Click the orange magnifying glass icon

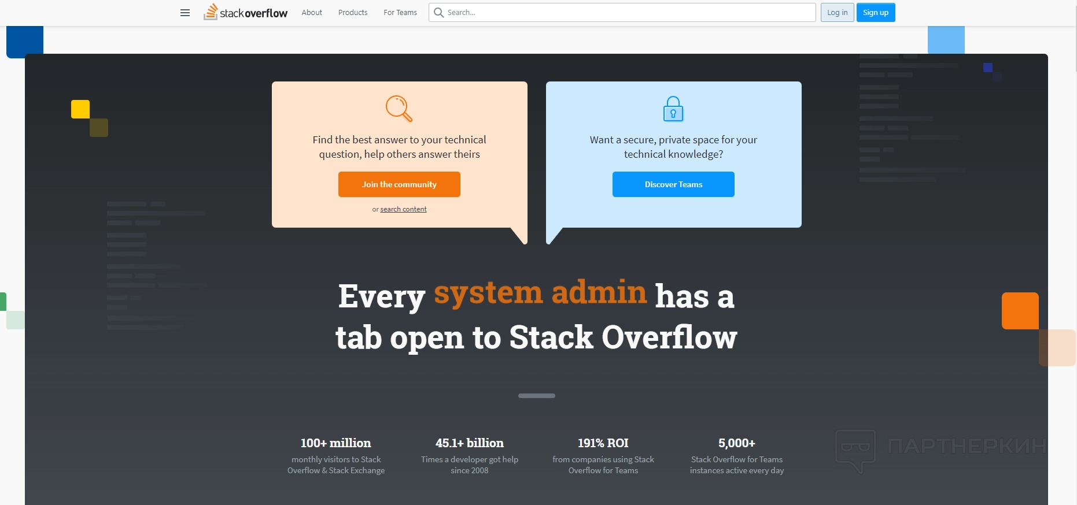click(x=399, y=108)
